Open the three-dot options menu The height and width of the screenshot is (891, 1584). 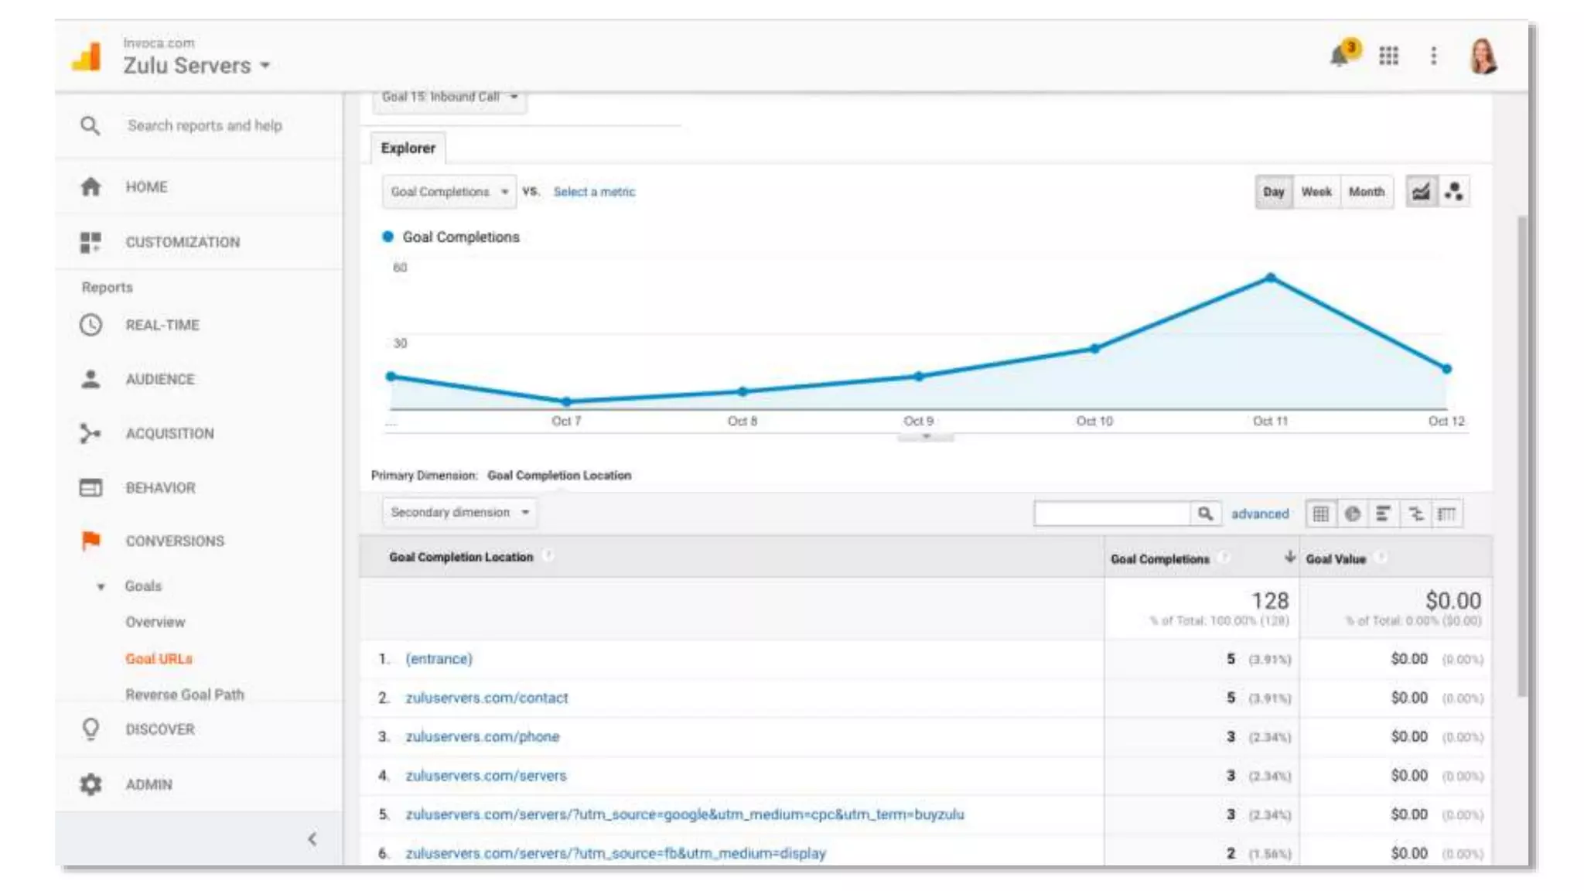[x=1433, y=56]
